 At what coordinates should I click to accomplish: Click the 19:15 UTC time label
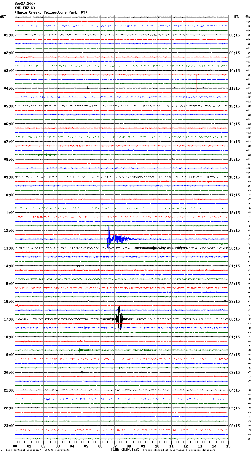235,231
